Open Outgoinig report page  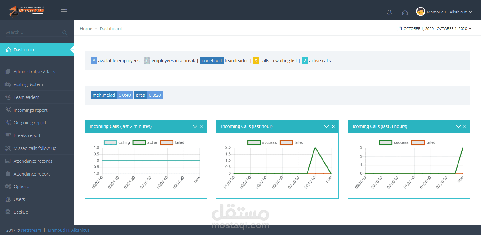point(37,123)
